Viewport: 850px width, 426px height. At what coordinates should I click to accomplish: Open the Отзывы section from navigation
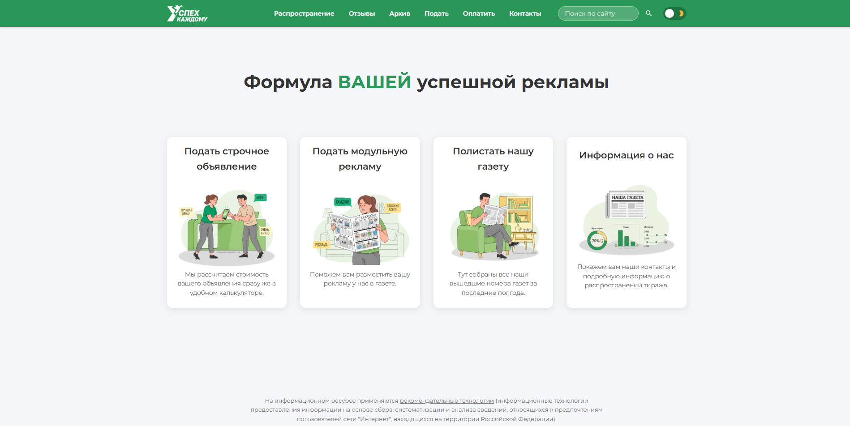pos(362,13)
